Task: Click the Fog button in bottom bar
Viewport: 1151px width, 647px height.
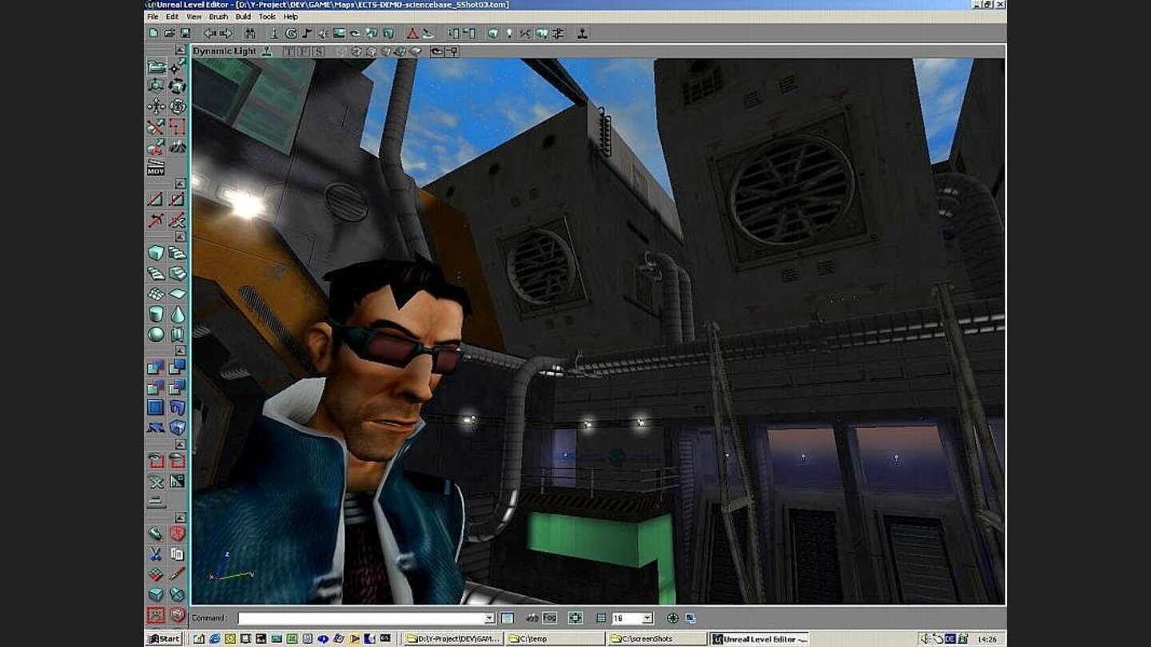Action: pyautogui.click(x=550, y=618)
